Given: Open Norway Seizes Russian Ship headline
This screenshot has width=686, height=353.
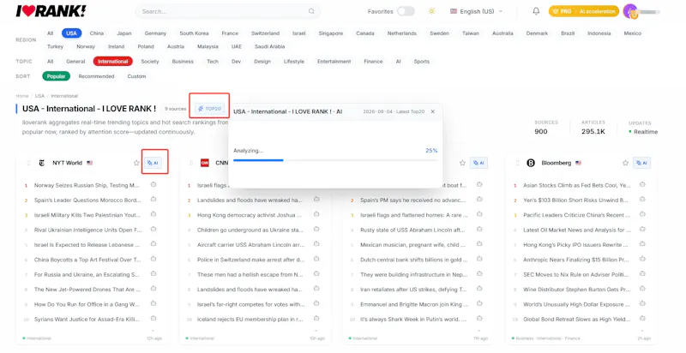Looking at the screenshot, I should point(87,185).
